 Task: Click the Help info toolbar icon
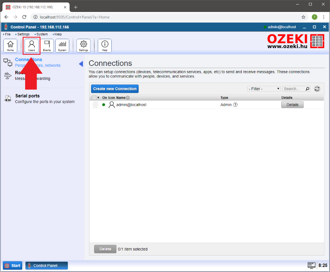(105, 45)
